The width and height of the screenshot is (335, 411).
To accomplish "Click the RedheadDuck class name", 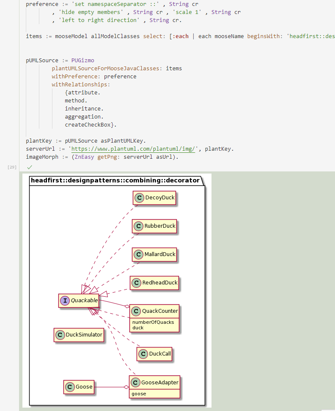I will point(160,283).
